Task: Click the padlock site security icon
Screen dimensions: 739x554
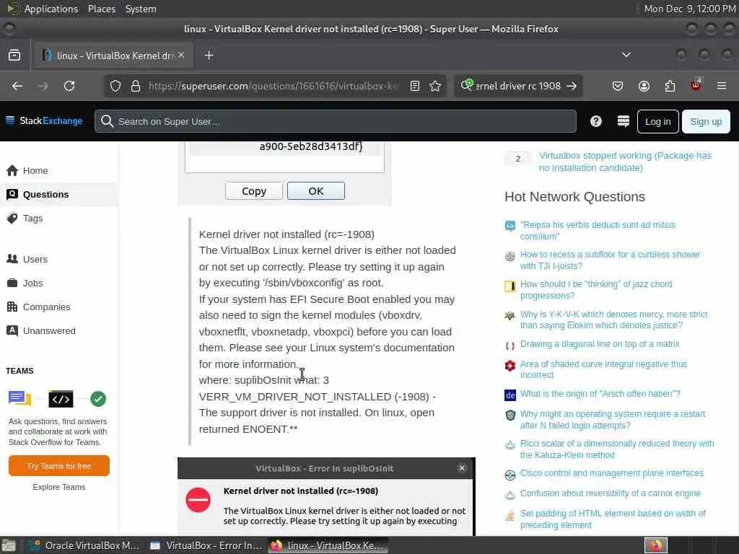Action: click(136, 86)
